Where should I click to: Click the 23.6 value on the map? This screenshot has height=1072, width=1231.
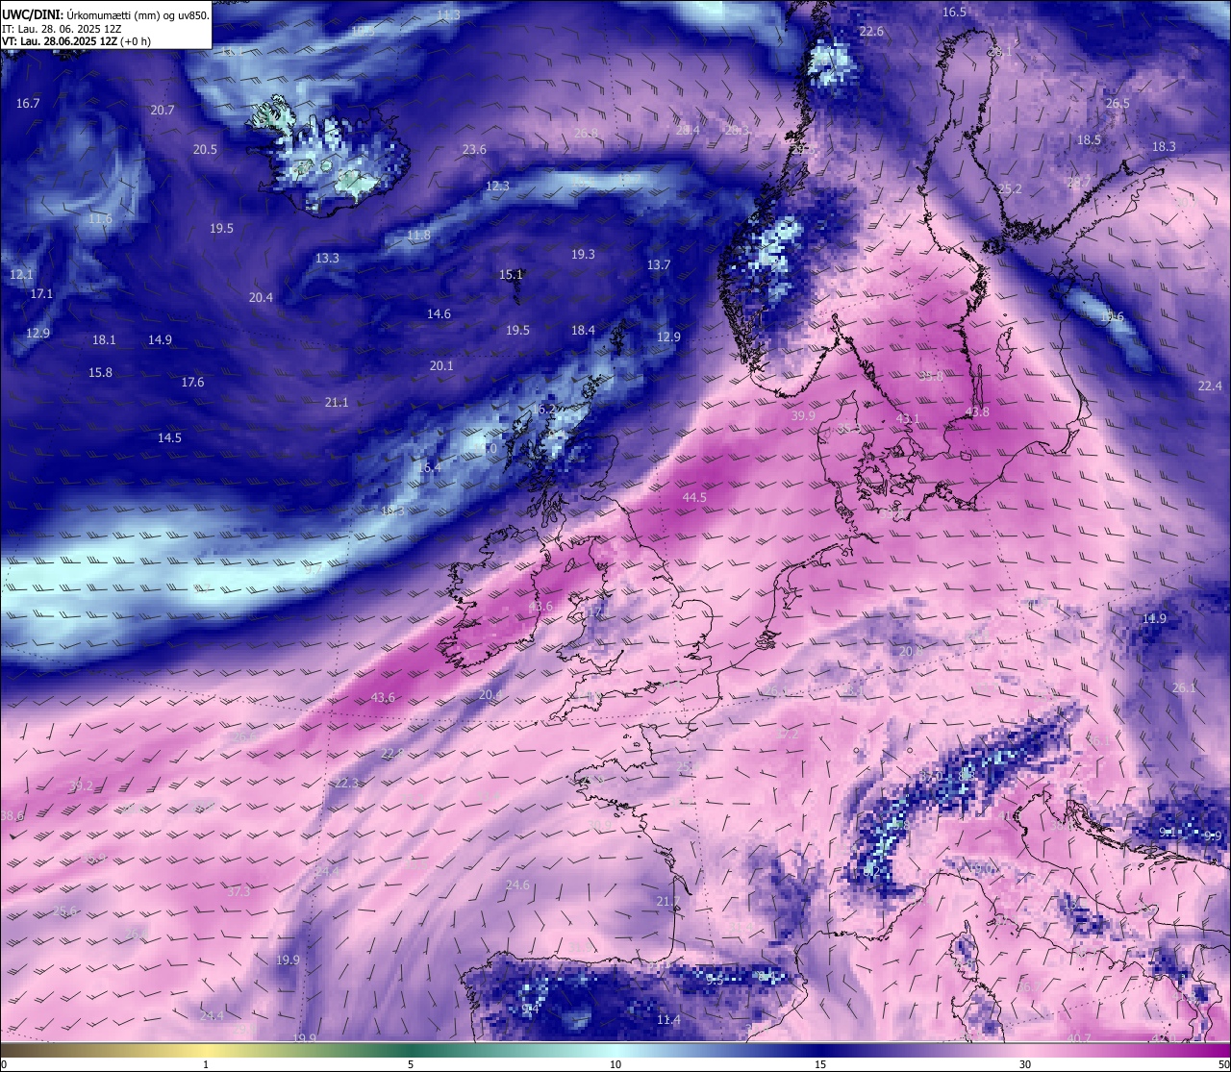click(x=474, y=149)
